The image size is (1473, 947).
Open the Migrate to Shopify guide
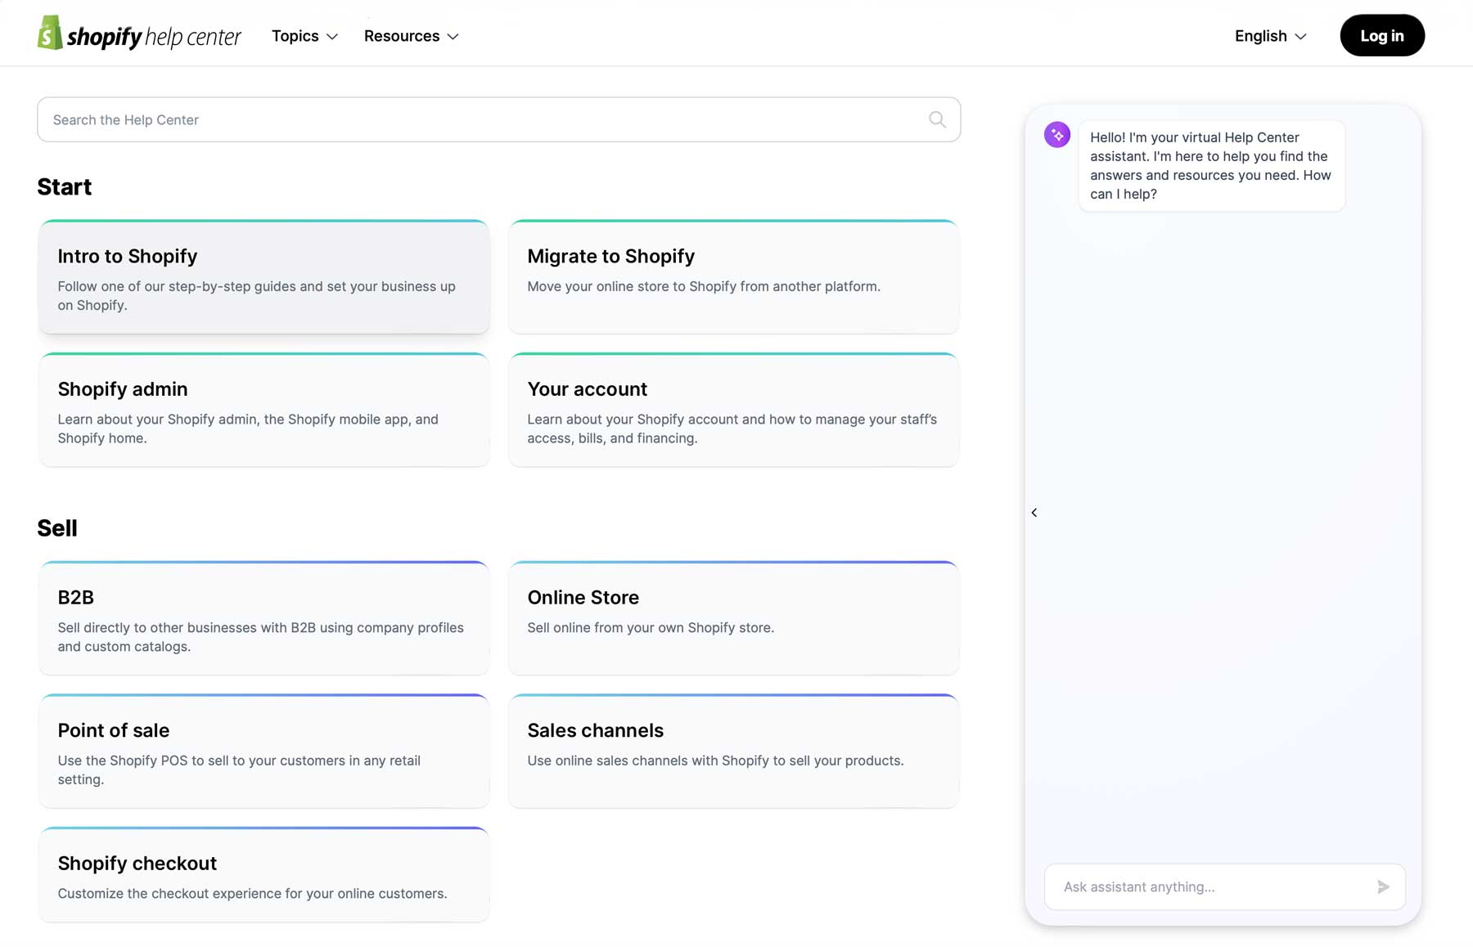point(733,276)
